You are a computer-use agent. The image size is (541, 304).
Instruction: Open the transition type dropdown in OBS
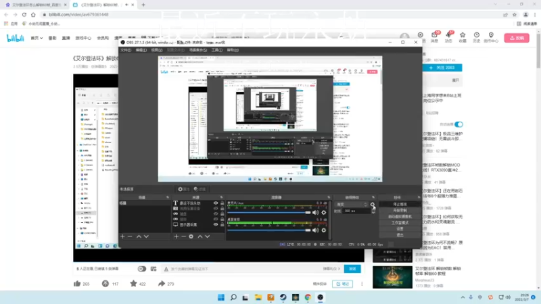tap(352, 205)
